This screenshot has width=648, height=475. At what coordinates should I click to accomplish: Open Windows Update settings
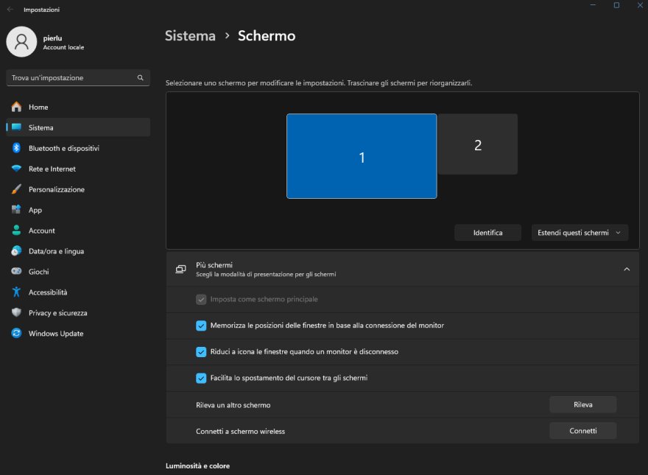pyautogui.click(x=78, y=333)
